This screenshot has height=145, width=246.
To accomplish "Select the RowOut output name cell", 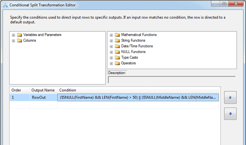I will [44, 98].
